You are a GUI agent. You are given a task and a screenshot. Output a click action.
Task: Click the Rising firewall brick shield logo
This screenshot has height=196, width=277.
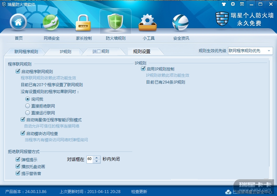pos(222,19)
